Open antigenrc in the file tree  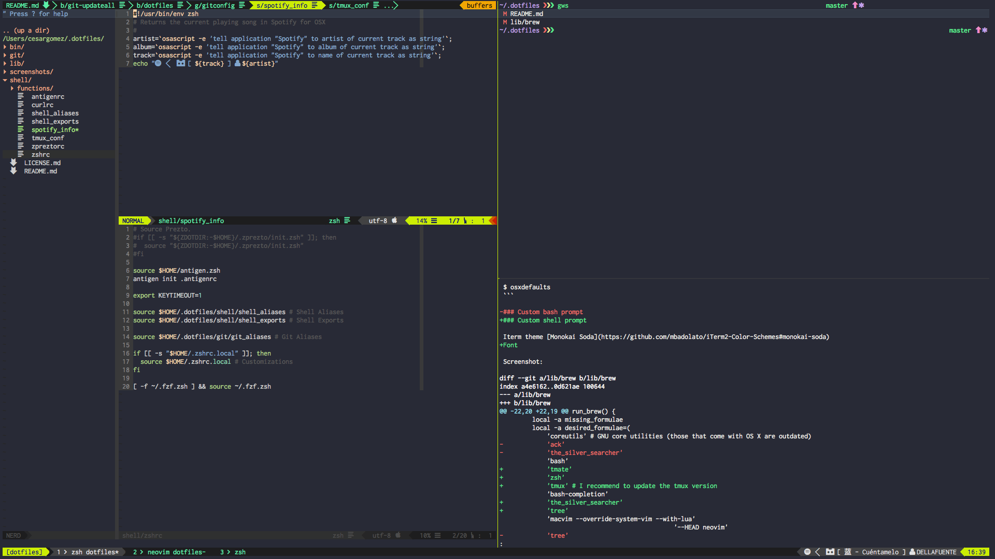point(48,96)
